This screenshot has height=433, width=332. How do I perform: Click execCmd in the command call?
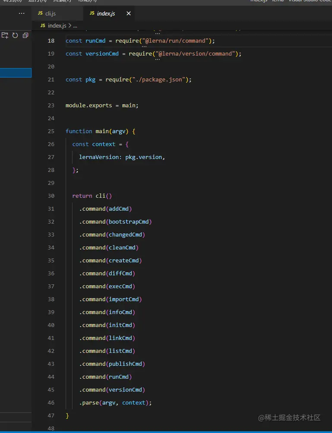[120, 287]
